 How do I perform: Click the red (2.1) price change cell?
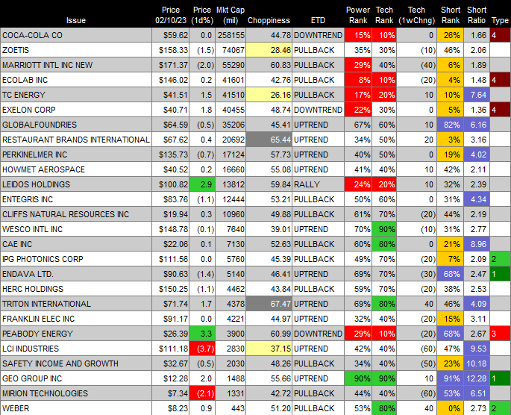tap(202, 394)
